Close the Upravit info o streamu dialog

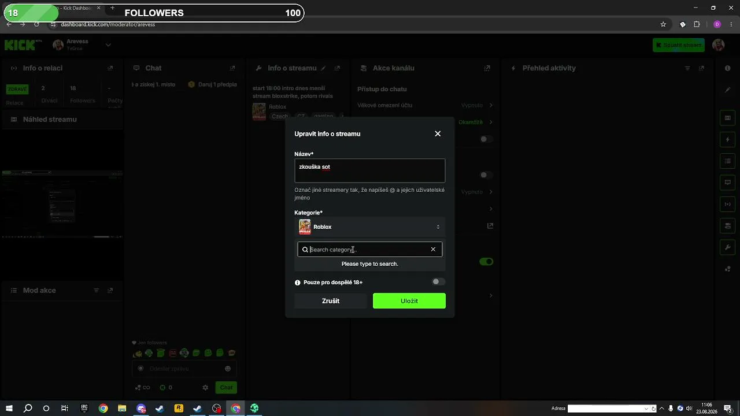tap(438, 133)
